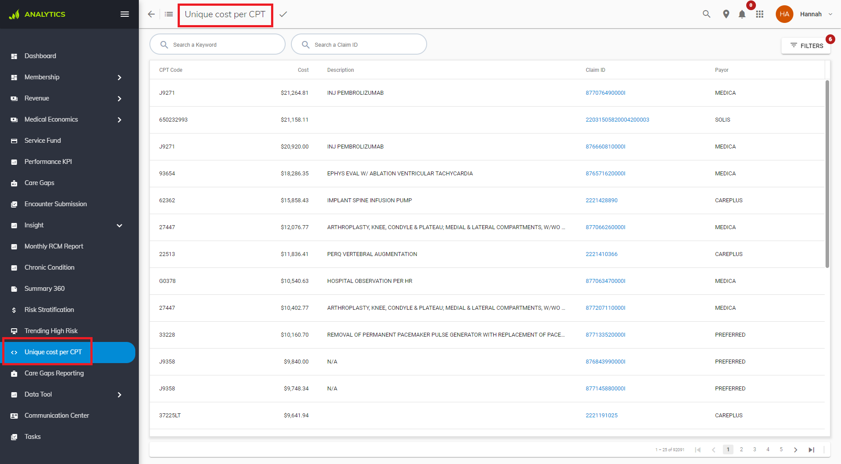This screenshot has width=841, height=464.
Task: Expand the Membership submenu chevron
Action: tap(119, 78)
